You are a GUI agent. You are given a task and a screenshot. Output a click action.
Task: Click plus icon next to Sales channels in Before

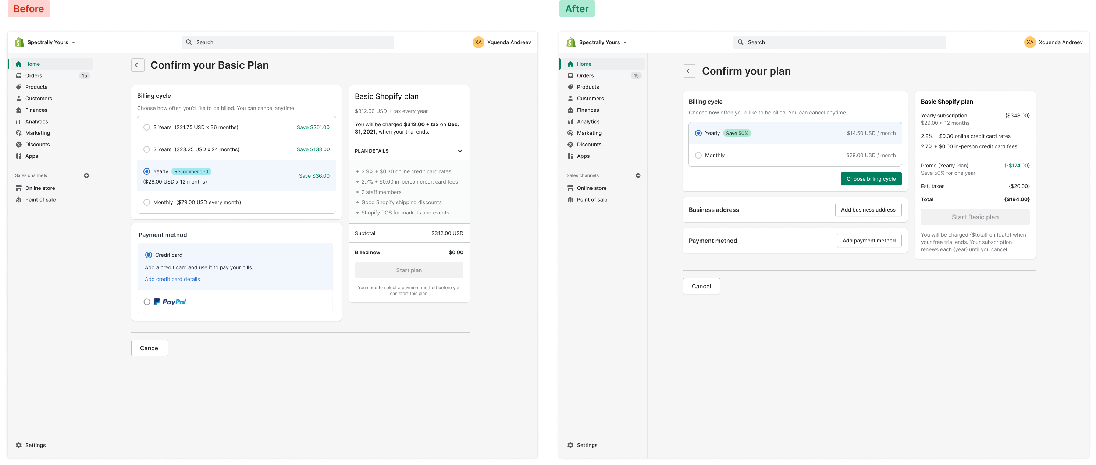tap(86, 176)
